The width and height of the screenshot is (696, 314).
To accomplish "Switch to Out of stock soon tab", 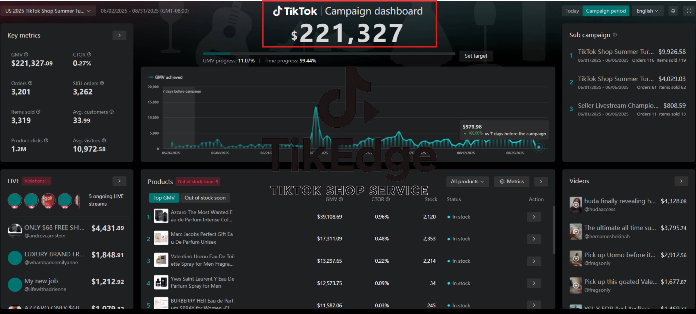I will point(205,198).
